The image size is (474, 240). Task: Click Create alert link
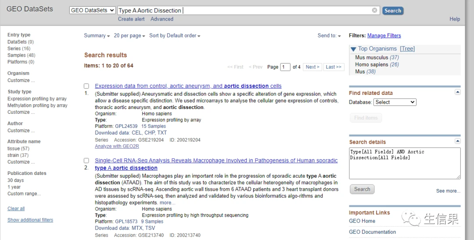[x=131, y=19]
